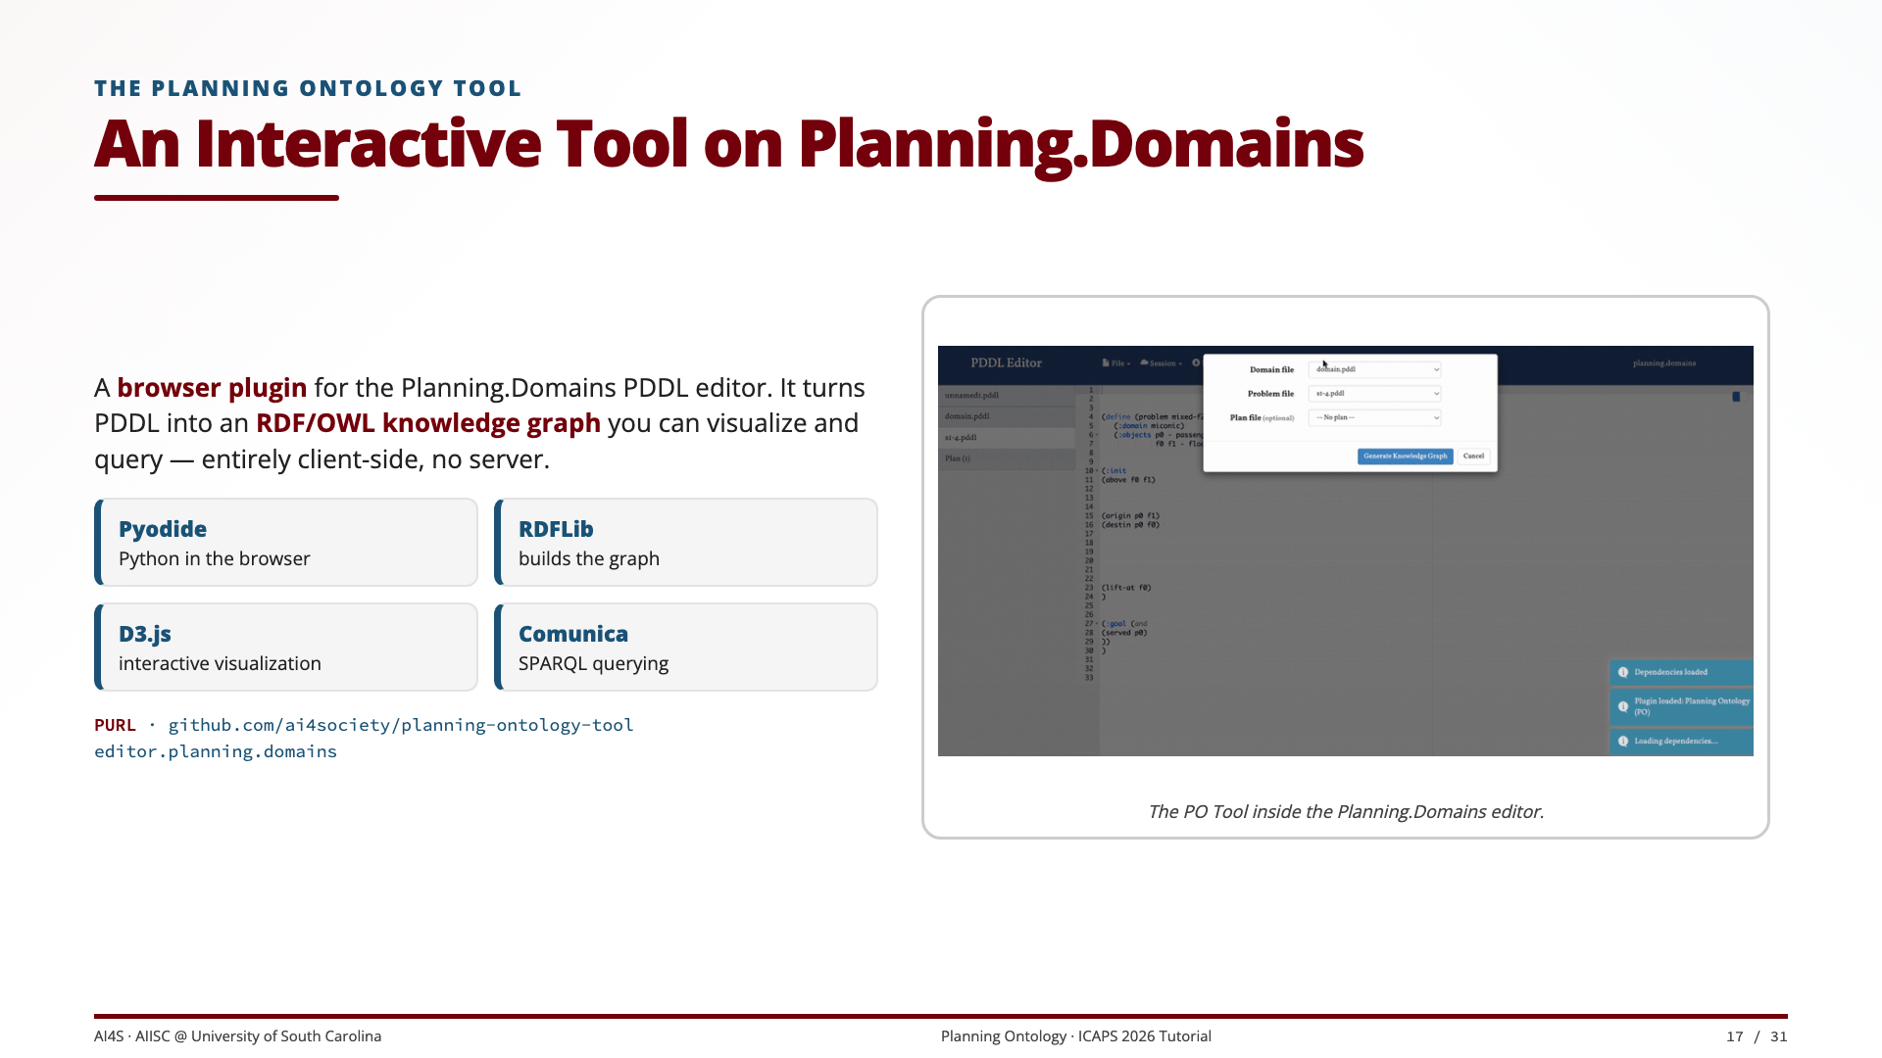This screenshot has width=1882, height=1058.
Task: Click the PDDL Editor title in navbar
Action: pos(1006,362)
